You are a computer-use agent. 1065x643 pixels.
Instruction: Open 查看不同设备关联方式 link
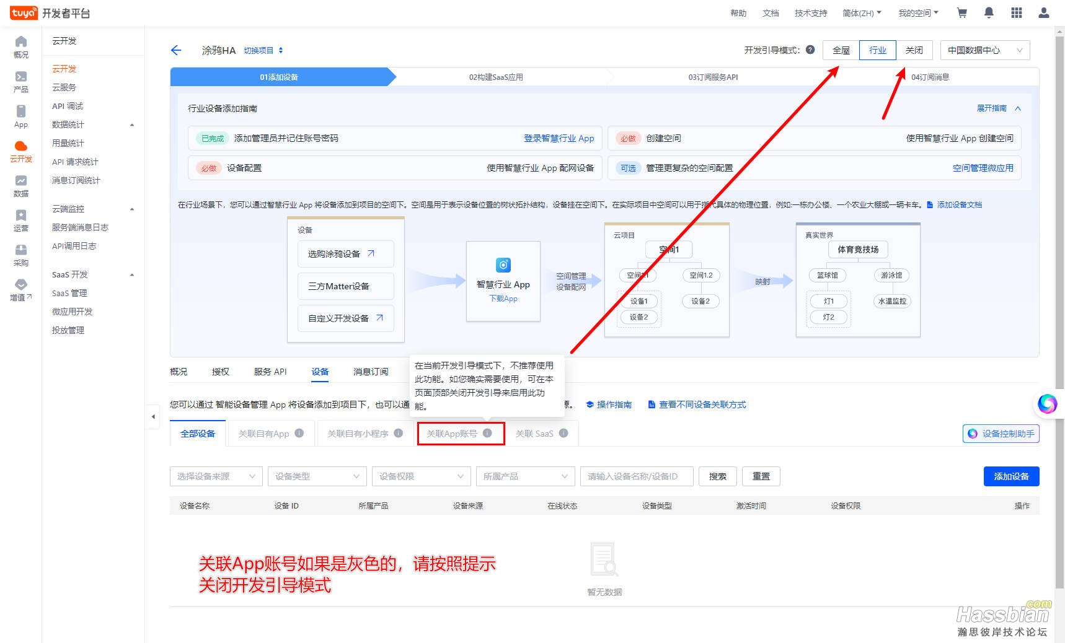click(697, 405)
